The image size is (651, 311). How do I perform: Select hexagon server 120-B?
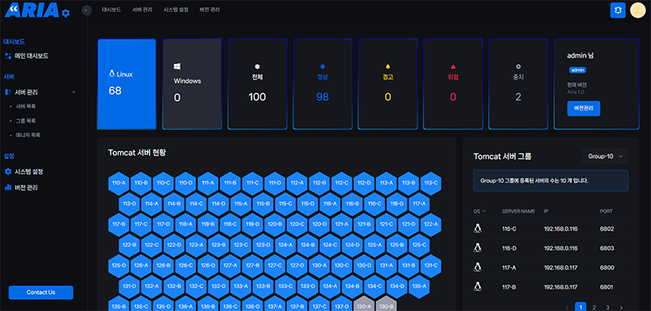(275, 224)
